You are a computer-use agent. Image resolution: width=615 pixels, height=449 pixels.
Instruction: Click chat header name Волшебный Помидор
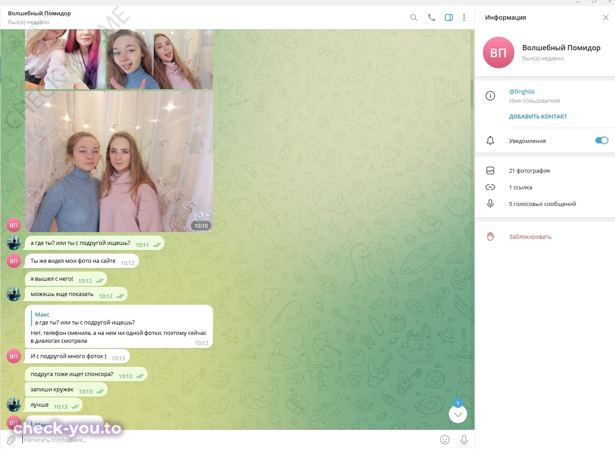pos(39,13)
